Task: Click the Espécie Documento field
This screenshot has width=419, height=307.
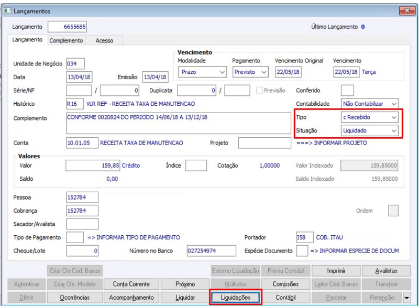Action: point(302,250)
